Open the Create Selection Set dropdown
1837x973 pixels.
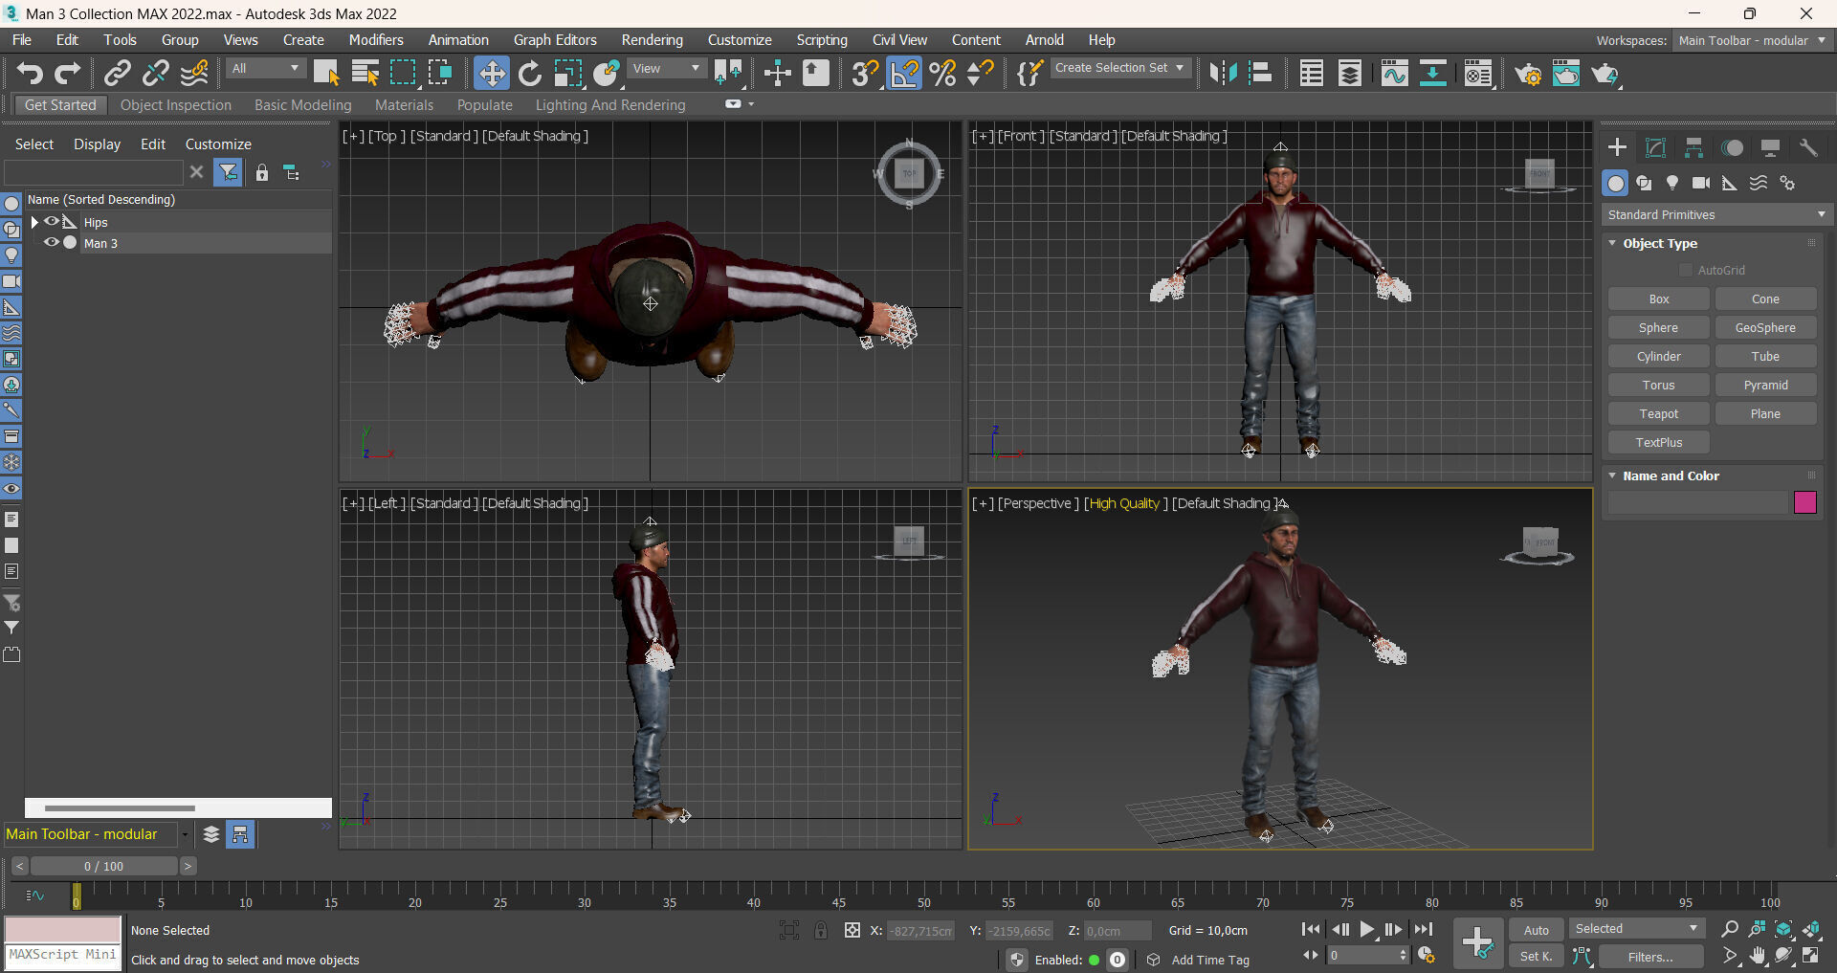point(1120,68)
